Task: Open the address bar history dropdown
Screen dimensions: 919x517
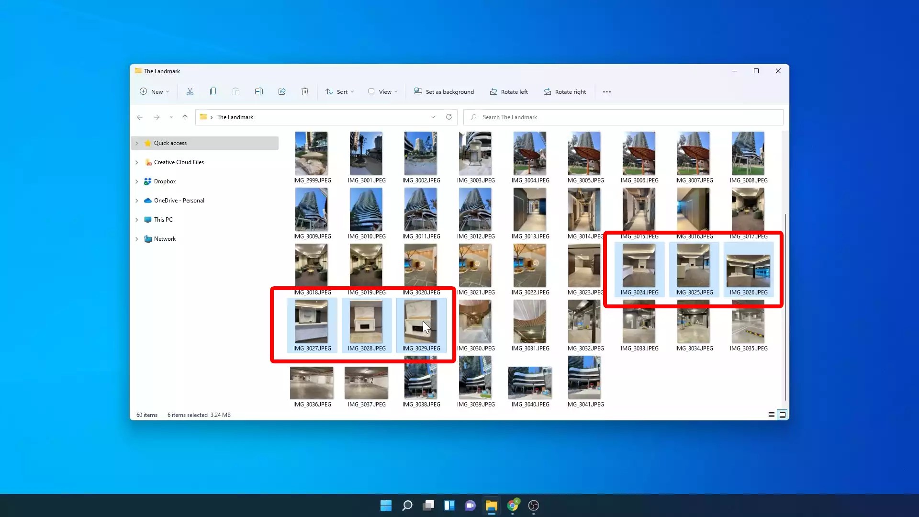Action: pos(433,117)
